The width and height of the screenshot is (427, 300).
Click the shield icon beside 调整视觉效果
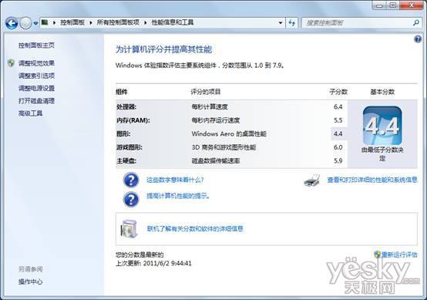tap(11, 63)
